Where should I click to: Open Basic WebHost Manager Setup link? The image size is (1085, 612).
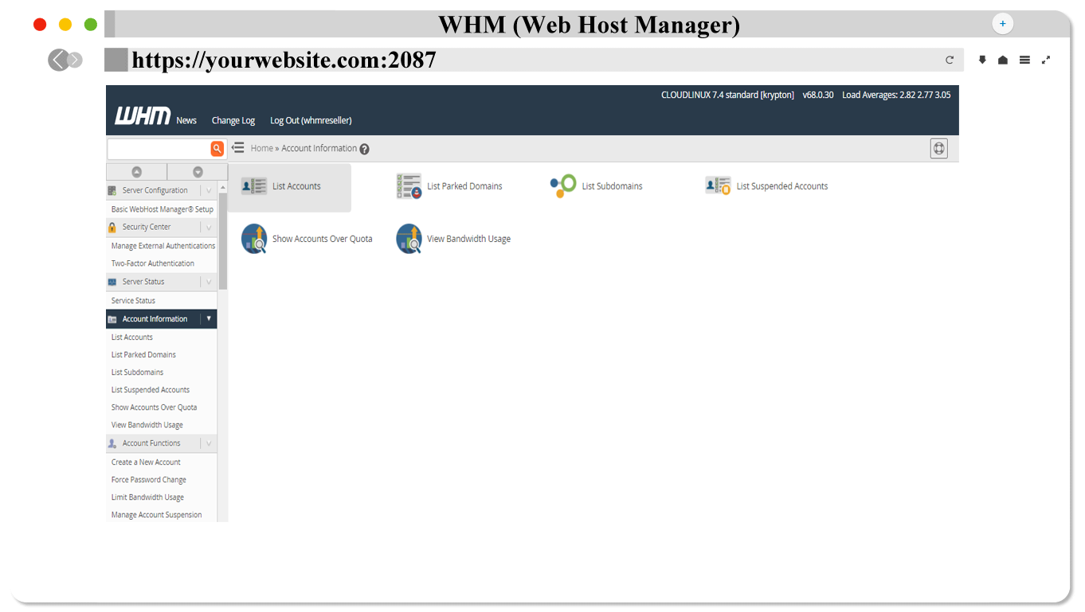(163, 209)
